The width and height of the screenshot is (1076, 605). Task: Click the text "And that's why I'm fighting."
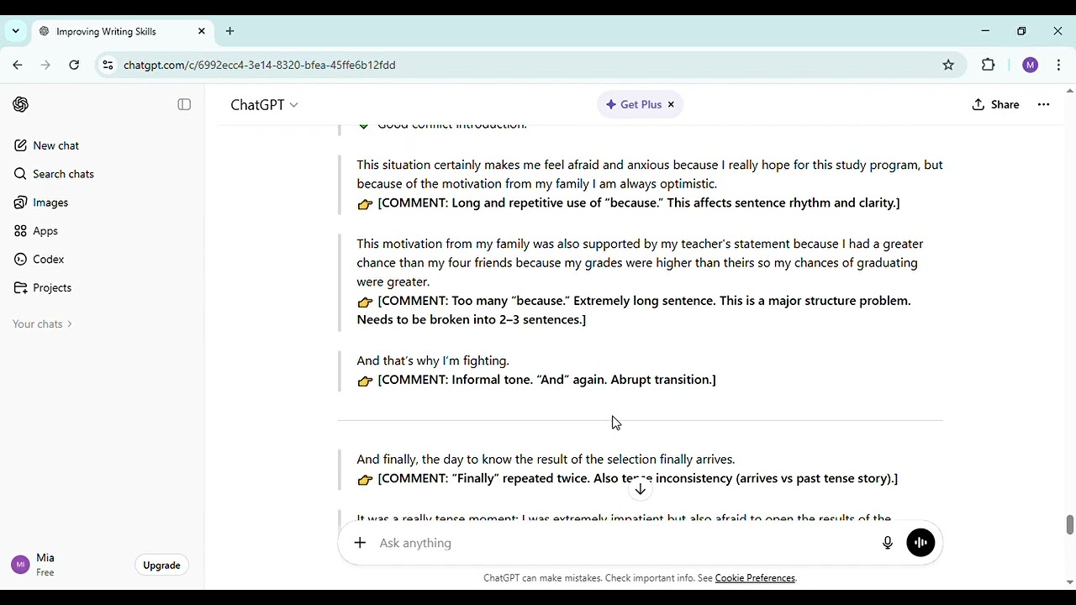click(433, 360)
